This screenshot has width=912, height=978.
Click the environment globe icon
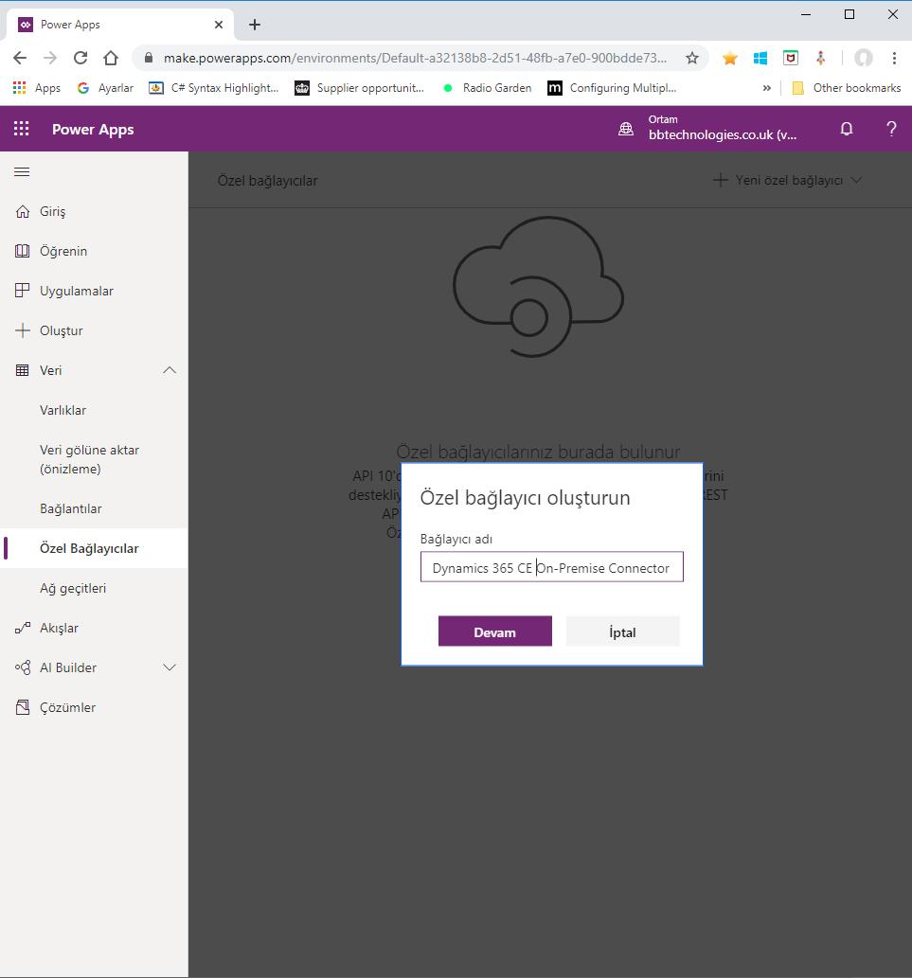click(626, 129)
